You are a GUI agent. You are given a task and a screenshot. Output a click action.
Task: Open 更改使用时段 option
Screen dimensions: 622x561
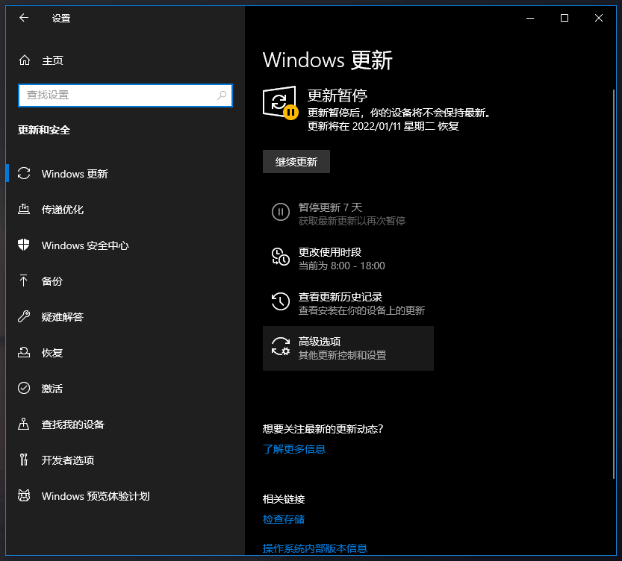pos(348,259)
